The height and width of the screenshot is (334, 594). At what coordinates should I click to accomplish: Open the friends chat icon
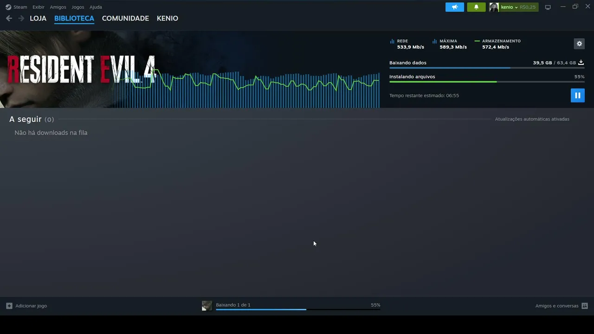pyautogui.click(x=585, y=306)
